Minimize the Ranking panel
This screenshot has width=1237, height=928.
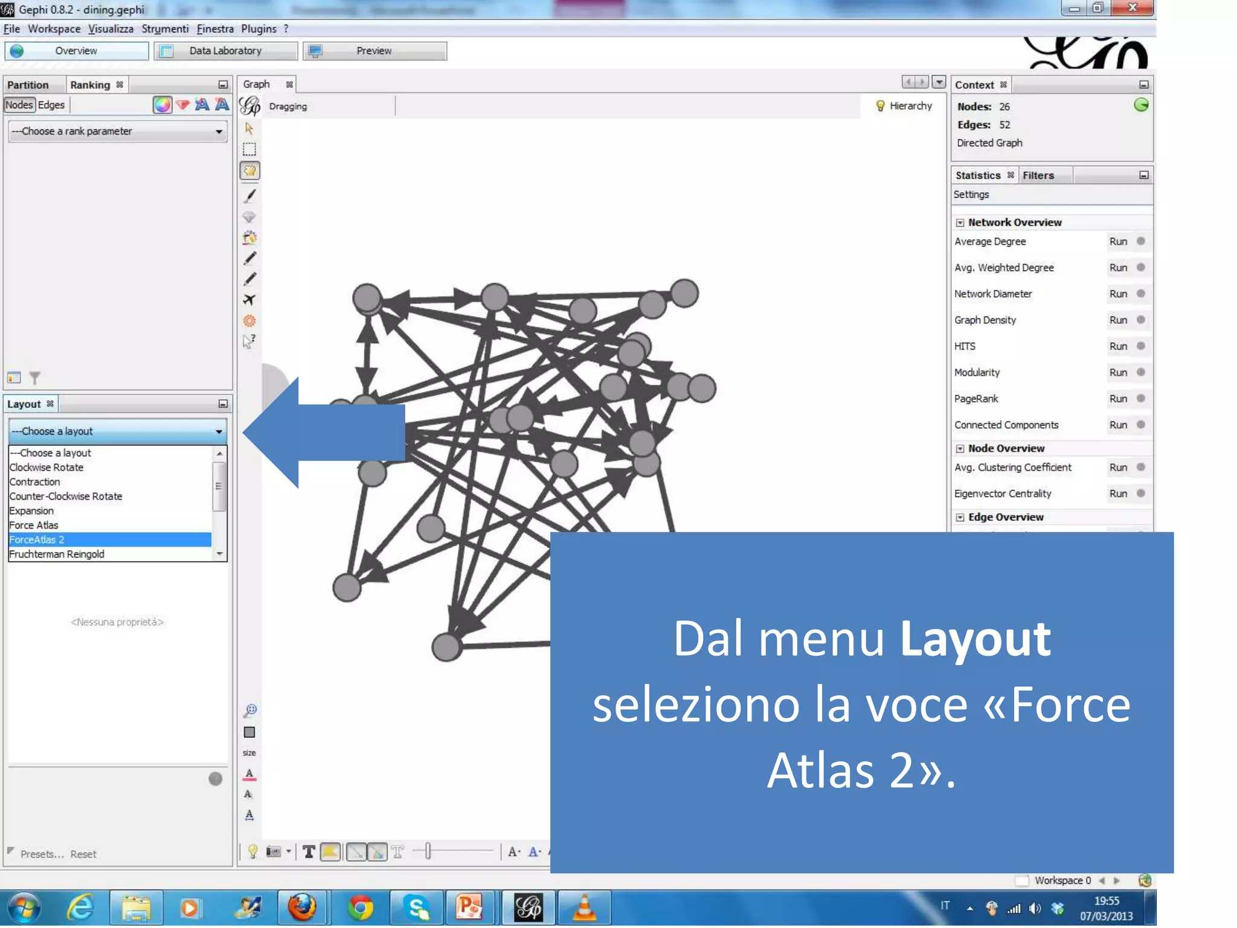click(223, 85)
